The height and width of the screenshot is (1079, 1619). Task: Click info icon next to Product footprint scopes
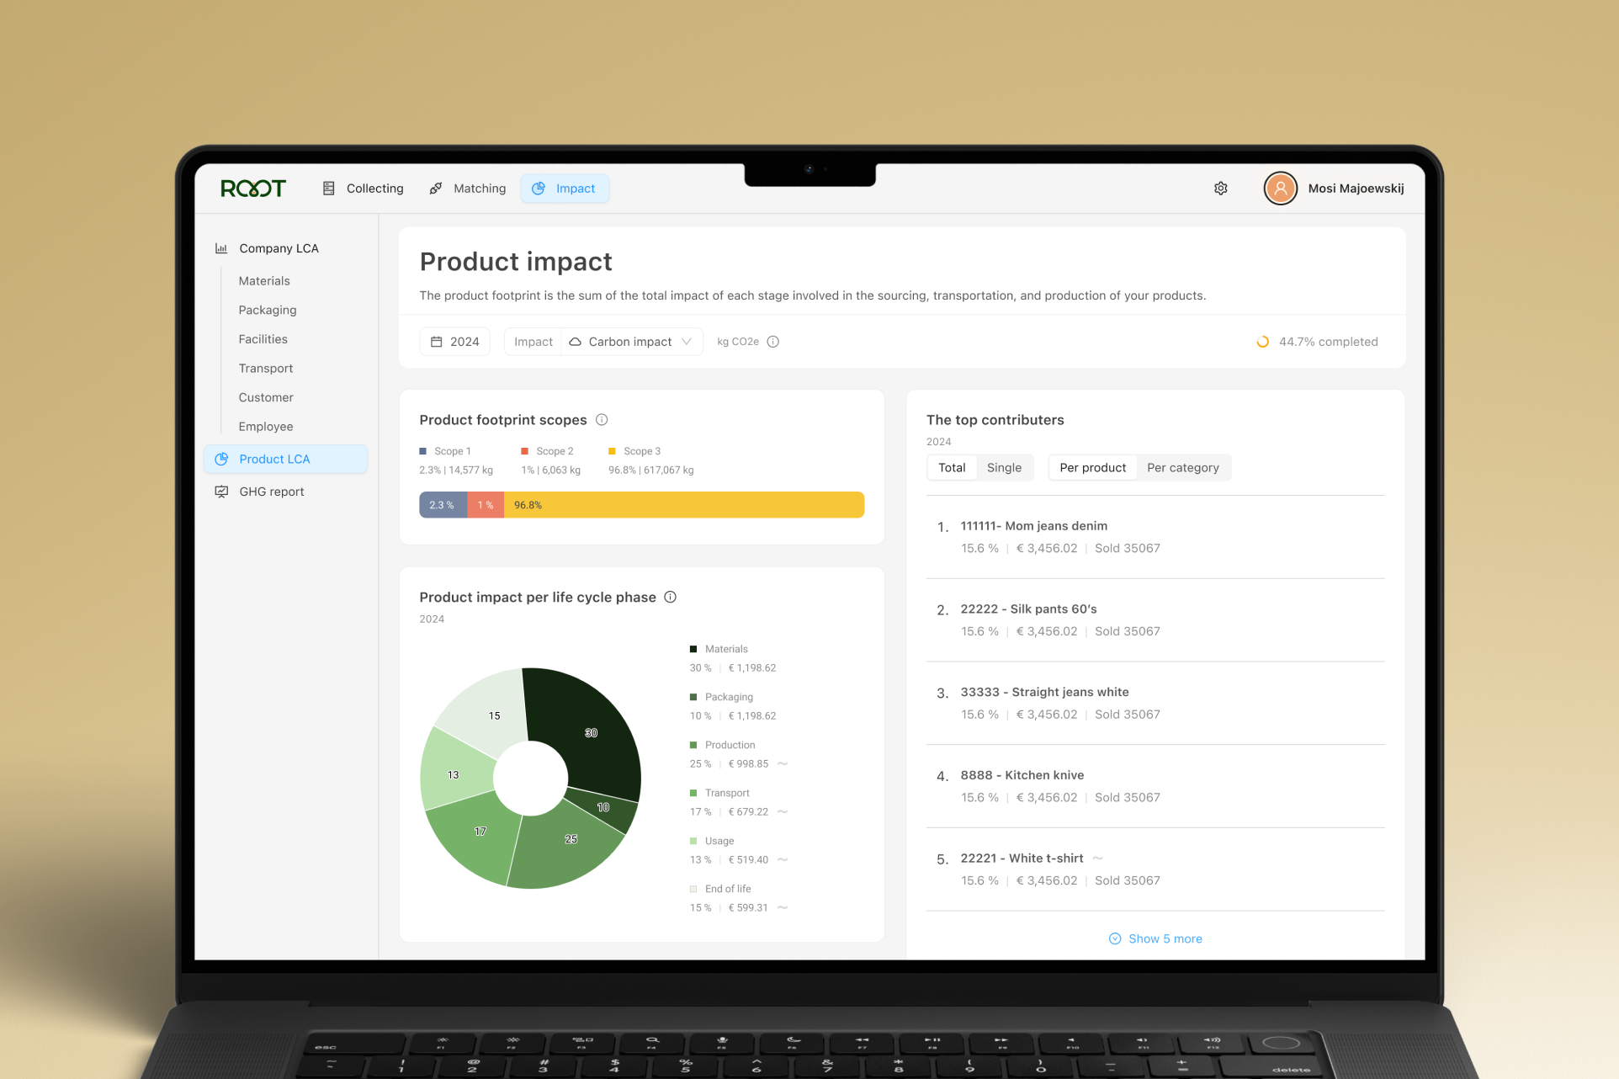click(x=602, y=420)
